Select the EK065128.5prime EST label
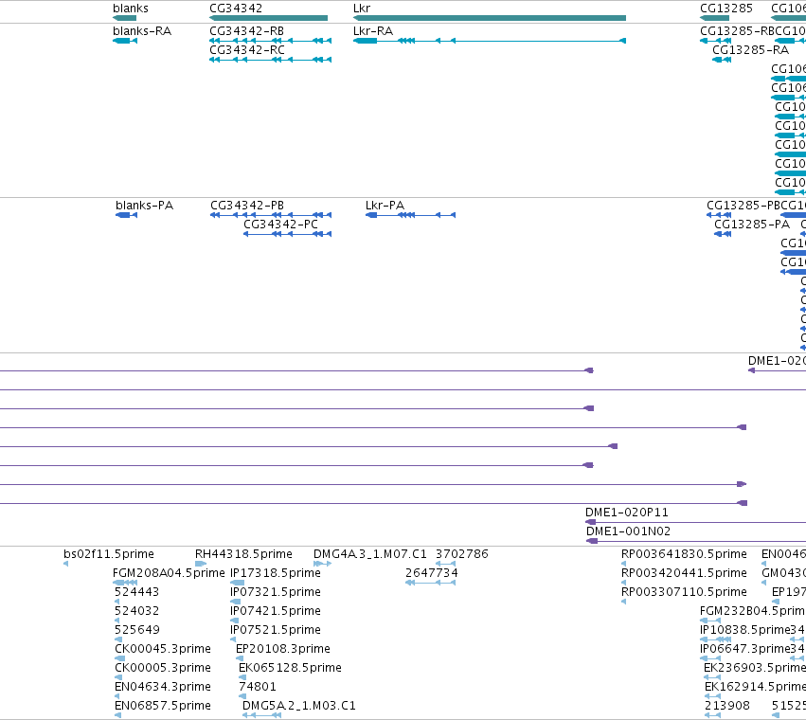Image resolution: width=806 pixels, height=720 pixels. point(291,668)
